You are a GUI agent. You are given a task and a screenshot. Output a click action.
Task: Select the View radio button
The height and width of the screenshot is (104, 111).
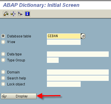click(3, 42)
